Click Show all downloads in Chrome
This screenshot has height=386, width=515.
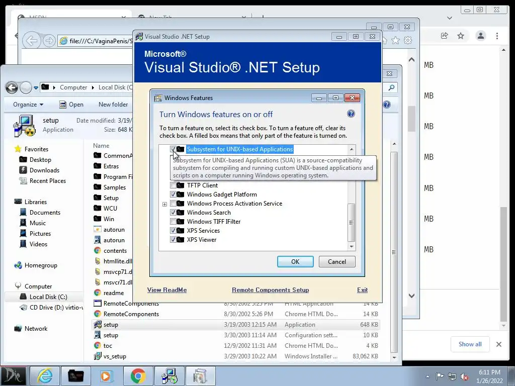(470, 344)
